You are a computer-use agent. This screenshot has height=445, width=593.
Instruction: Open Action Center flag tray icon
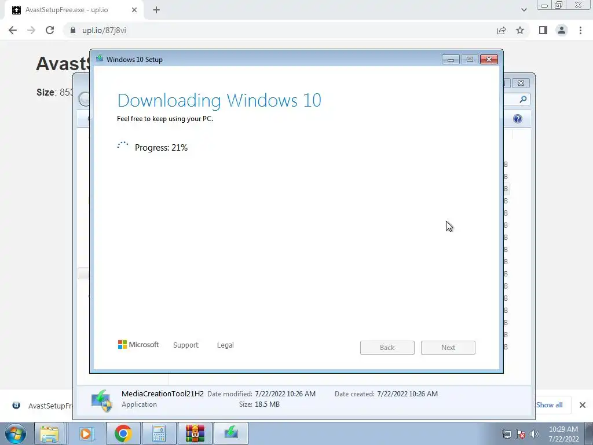click(521, 434)
